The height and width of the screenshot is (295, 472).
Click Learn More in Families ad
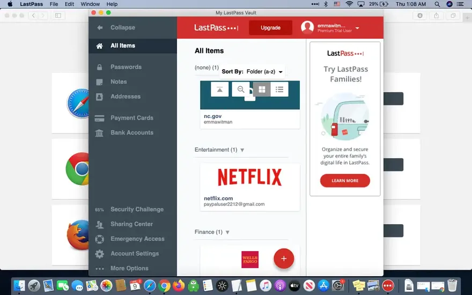[345, 181]
